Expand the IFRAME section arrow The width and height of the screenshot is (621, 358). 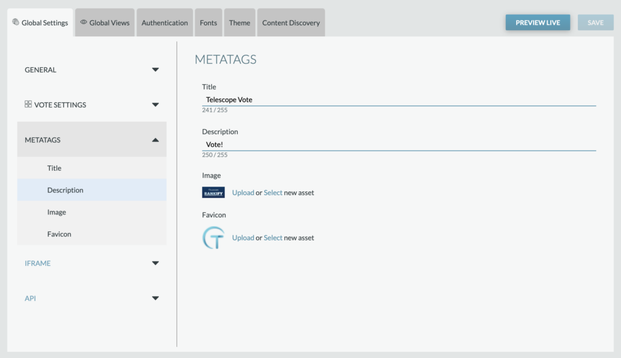tap(155, 263)
